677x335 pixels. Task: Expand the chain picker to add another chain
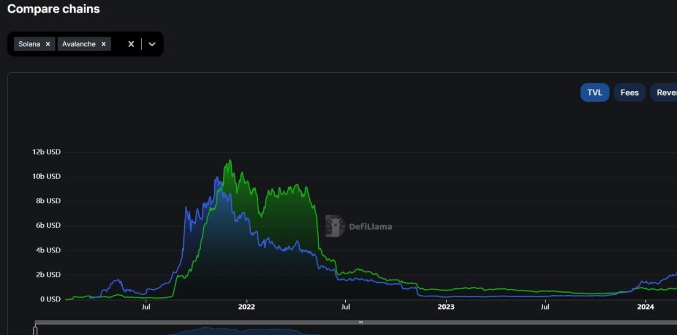point(151,44)
